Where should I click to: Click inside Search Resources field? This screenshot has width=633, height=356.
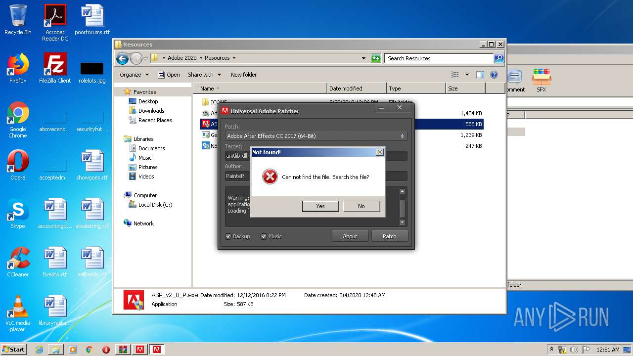(439, 58)
